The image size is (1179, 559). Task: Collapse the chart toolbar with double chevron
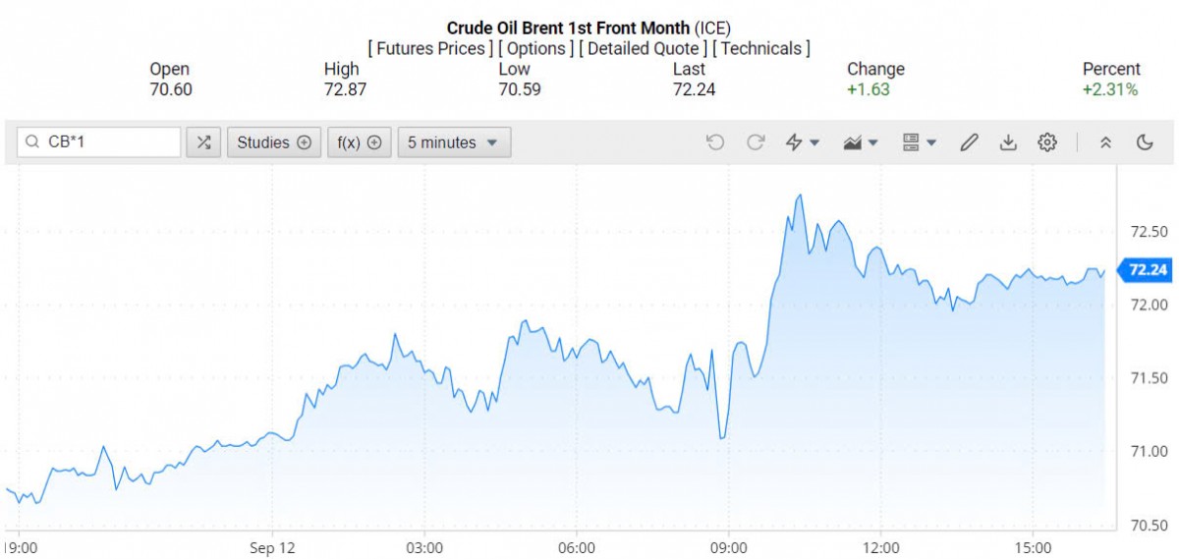coord(1105,142)
